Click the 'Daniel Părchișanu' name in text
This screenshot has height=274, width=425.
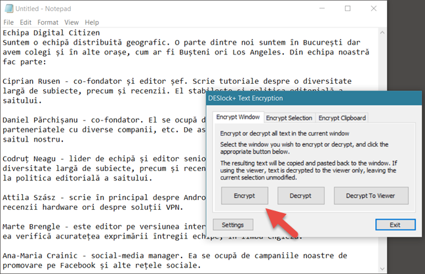coord(40,120)
